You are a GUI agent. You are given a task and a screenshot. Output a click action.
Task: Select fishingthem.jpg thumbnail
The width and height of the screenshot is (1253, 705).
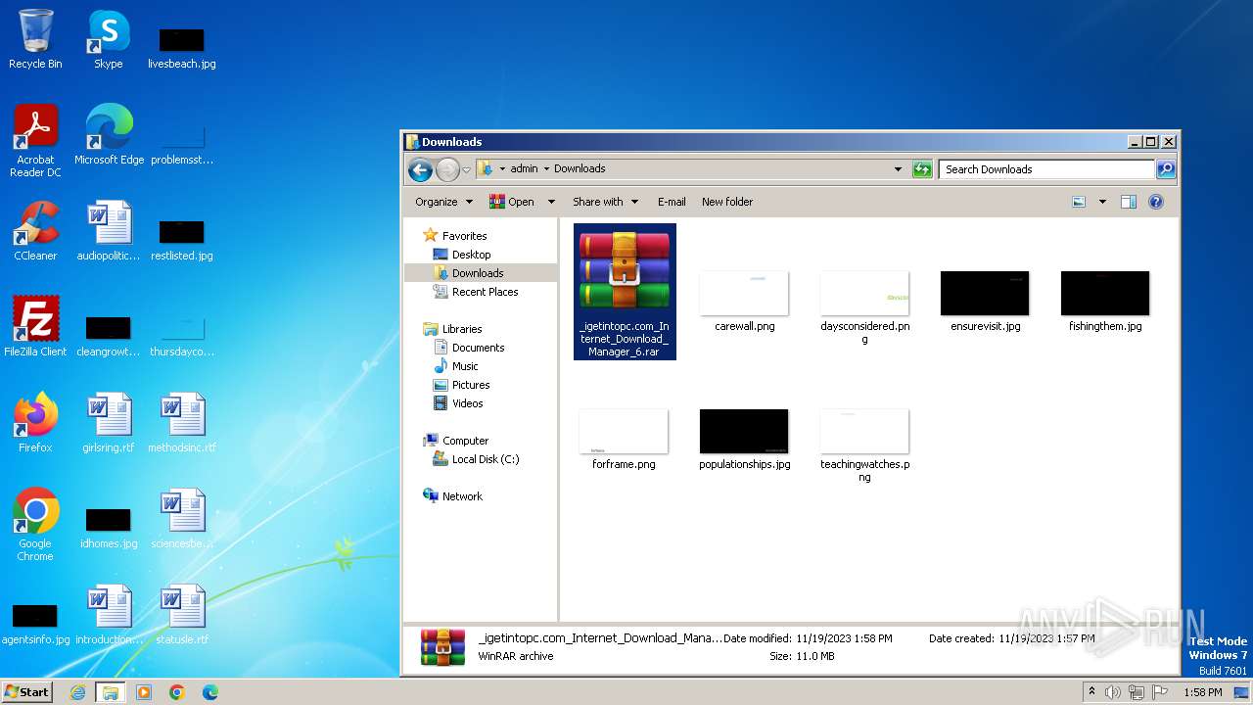pos(1105,302)
